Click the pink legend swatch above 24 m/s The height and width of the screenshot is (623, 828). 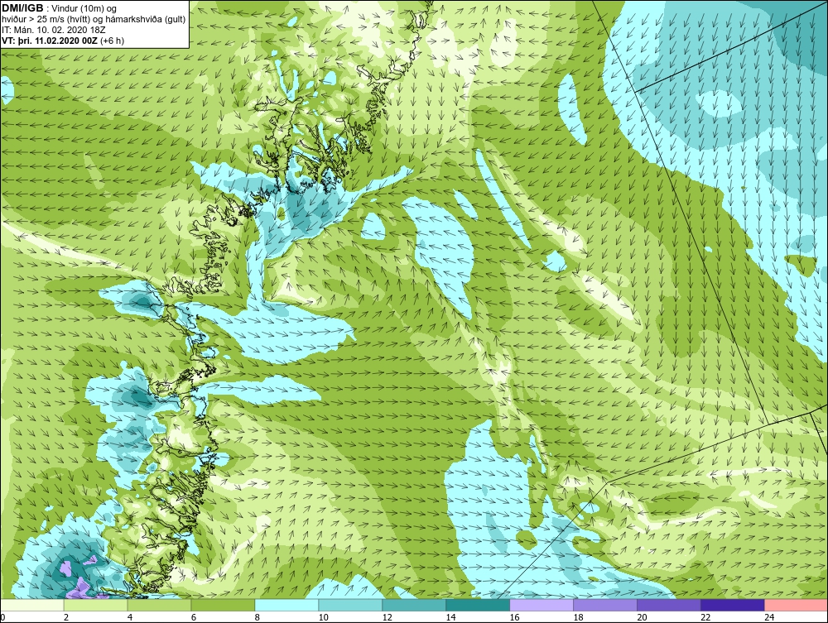pyautogui.click(x=797, y=605)
